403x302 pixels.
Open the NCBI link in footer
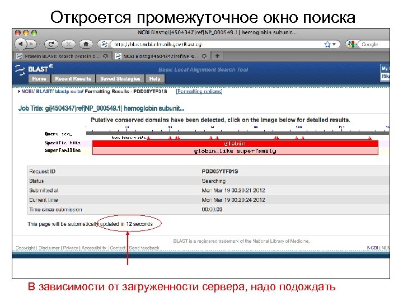tap(372, 248)
